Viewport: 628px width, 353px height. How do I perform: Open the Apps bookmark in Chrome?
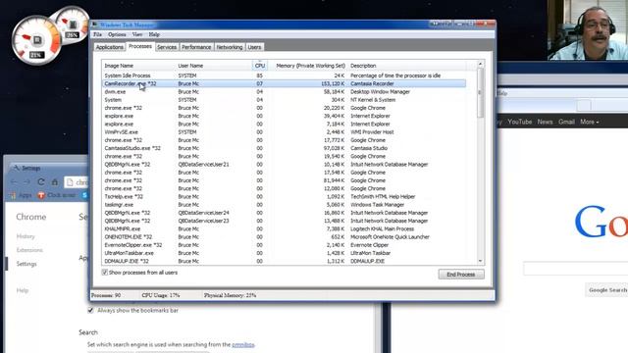21,195
